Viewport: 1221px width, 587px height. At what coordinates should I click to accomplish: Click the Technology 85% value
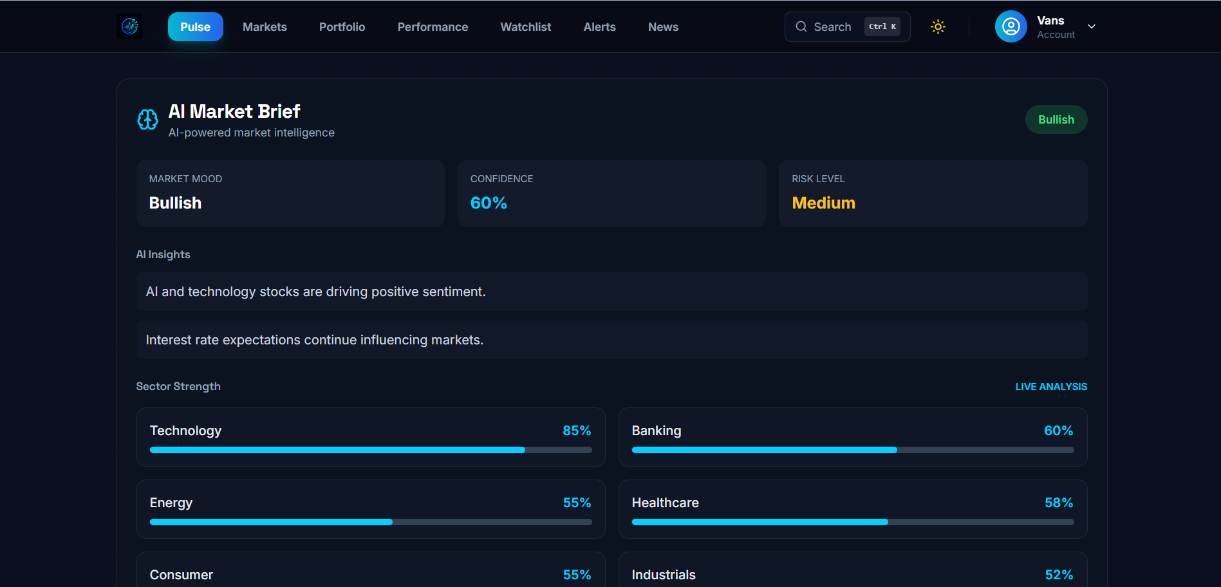click(x=577, y=431)
